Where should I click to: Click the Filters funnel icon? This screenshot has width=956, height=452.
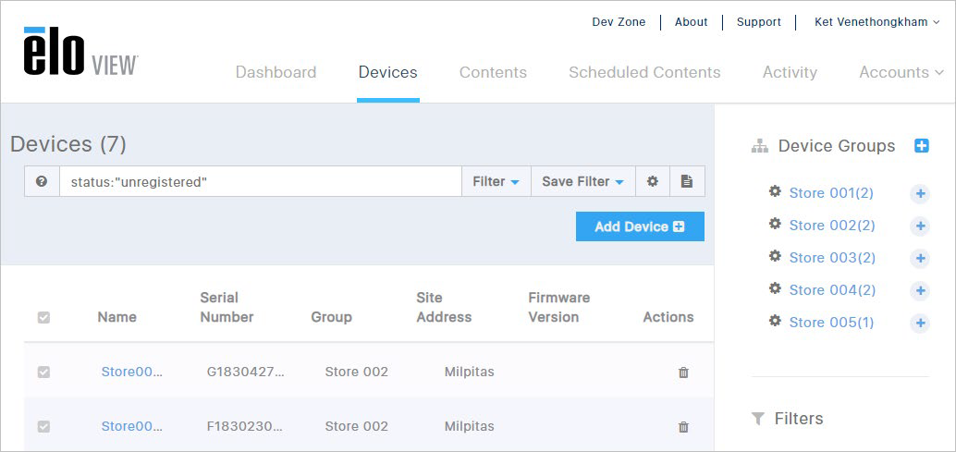[758, 419]
